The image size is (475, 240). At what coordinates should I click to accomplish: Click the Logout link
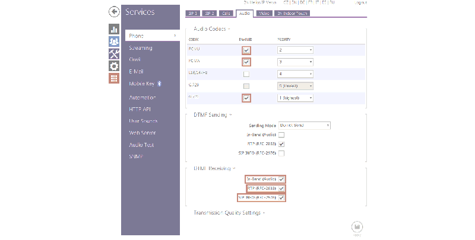pos(360,3)
